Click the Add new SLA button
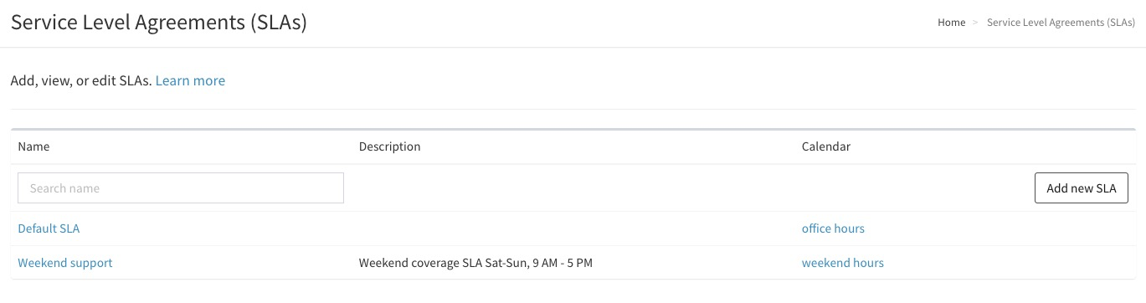The image size is (1146, 303). click(1082, 188)
